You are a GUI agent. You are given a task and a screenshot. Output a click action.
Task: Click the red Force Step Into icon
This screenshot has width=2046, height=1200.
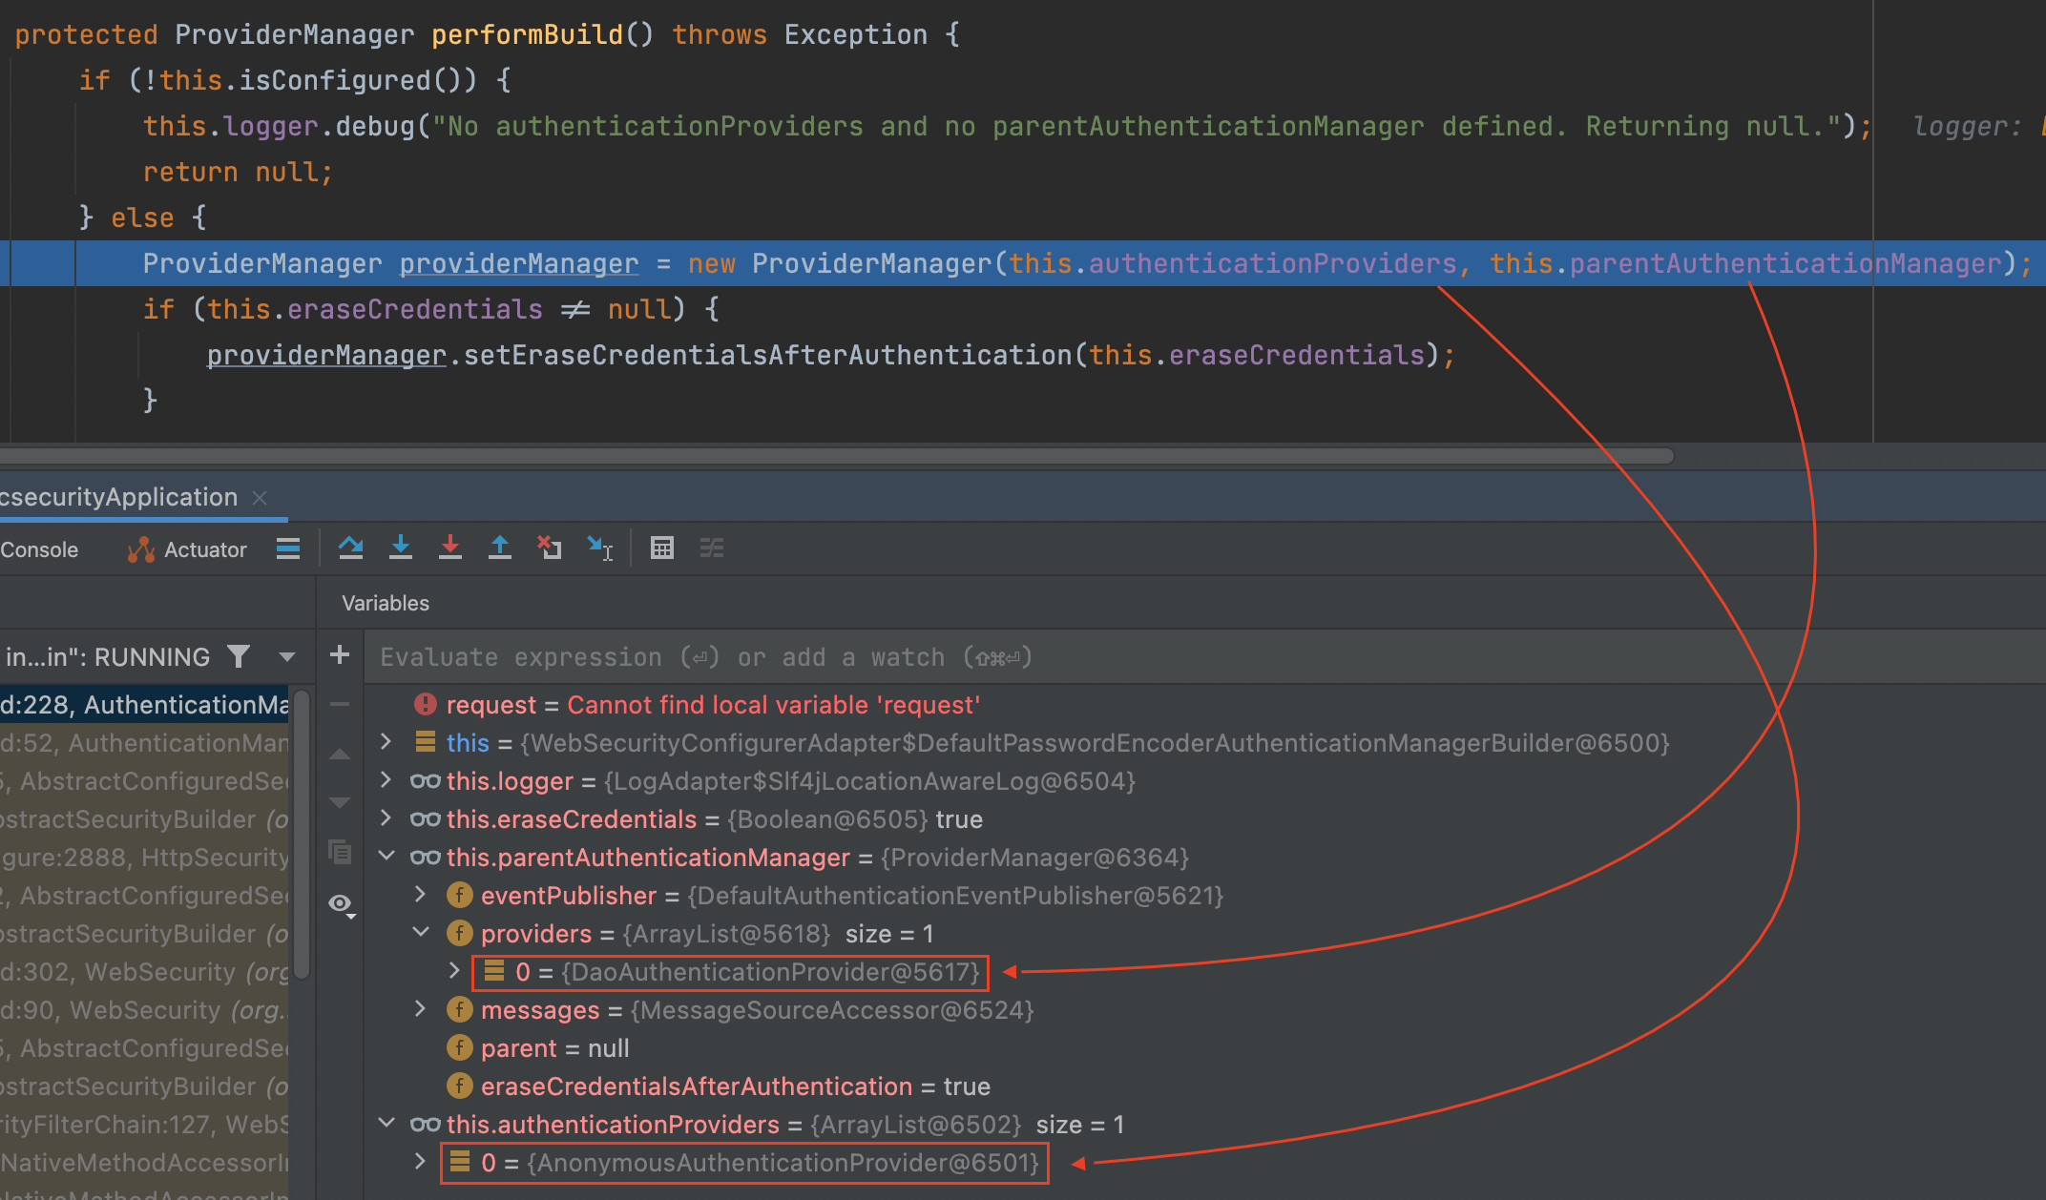click(450, 548)
